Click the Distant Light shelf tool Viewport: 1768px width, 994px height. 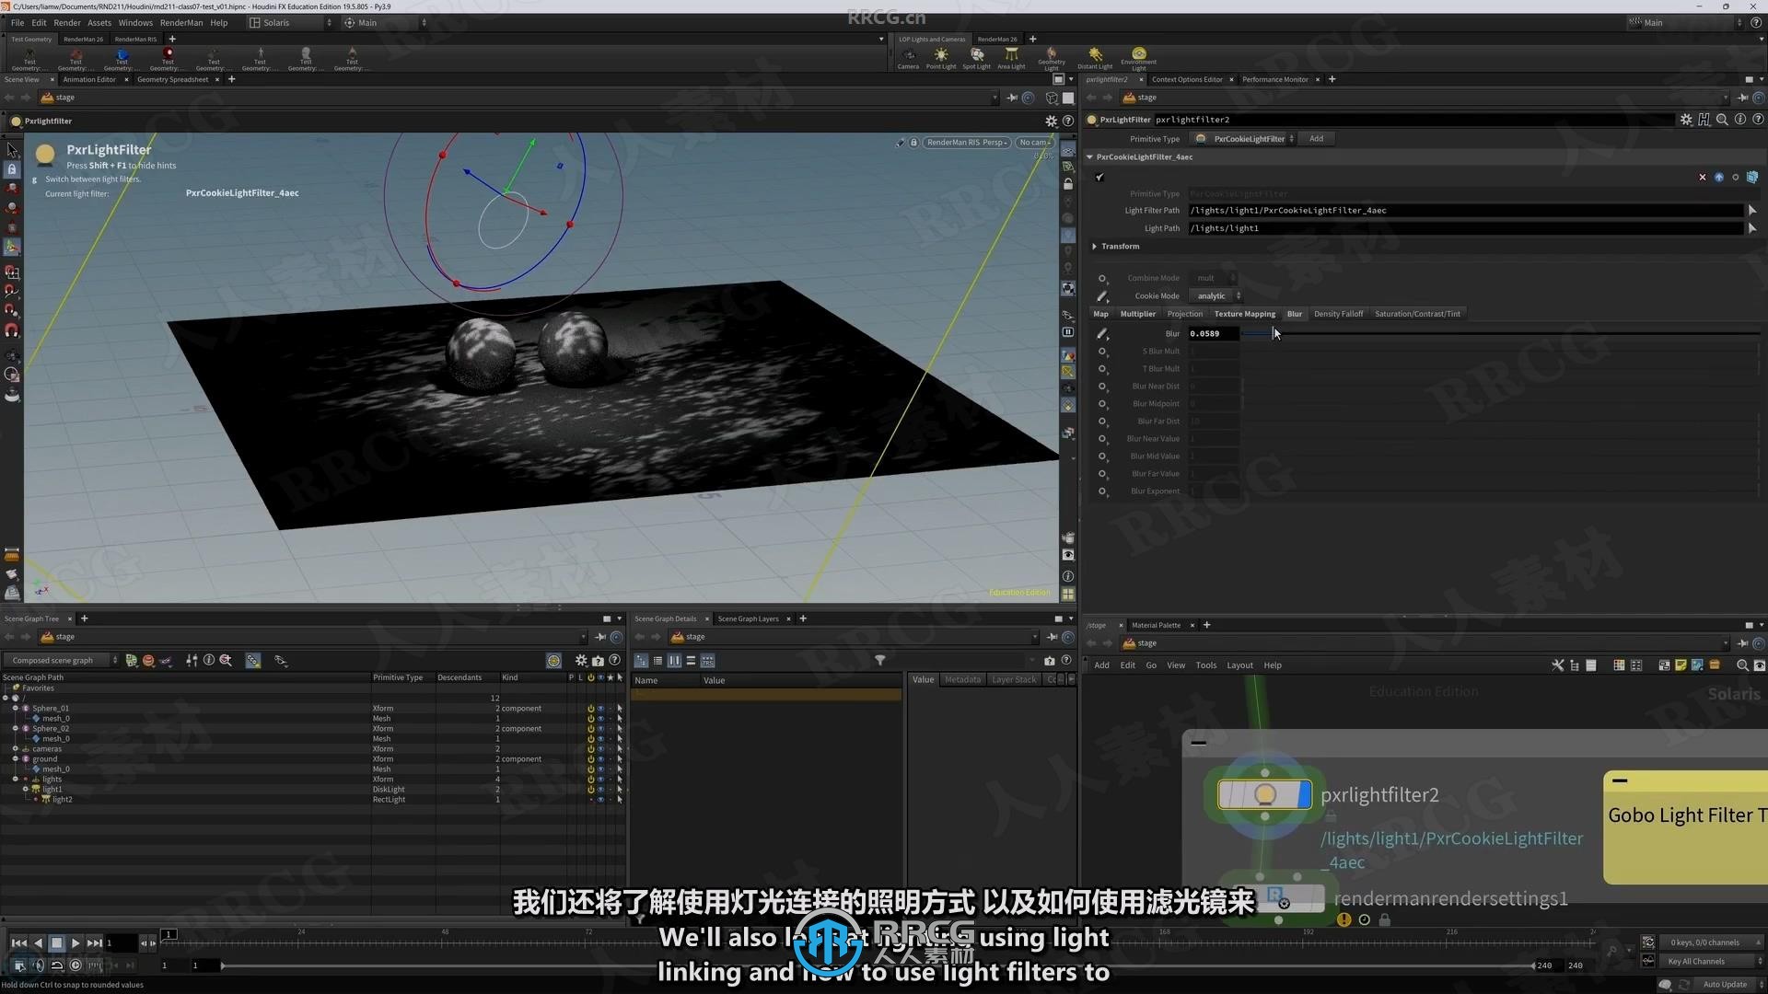point(1094,58)
